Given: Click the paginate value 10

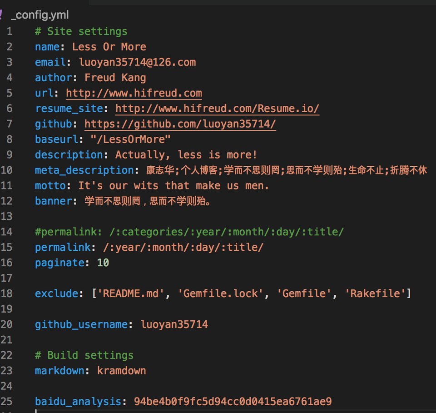Looking at the screenshot, I should [103, 262].
